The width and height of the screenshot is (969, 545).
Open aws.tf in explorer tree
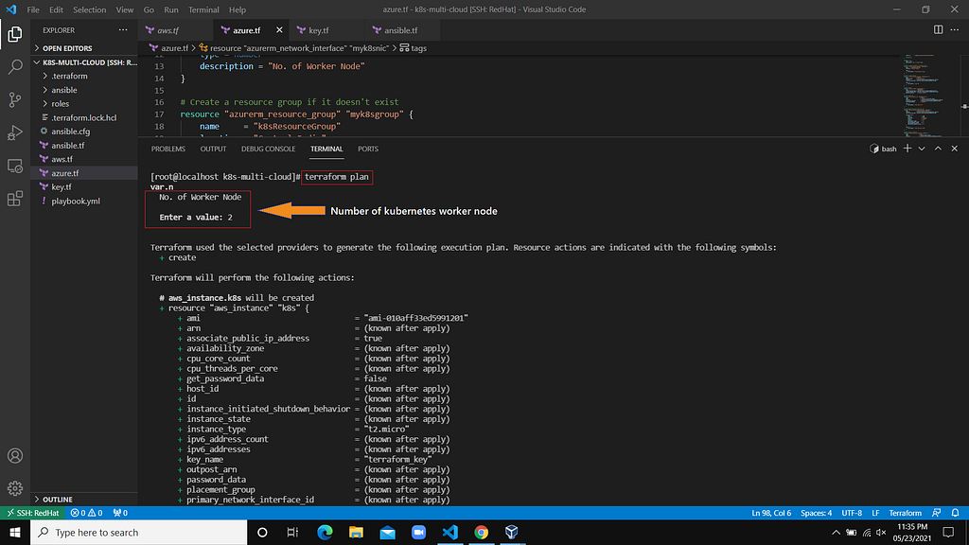click(x=84, y=159)
